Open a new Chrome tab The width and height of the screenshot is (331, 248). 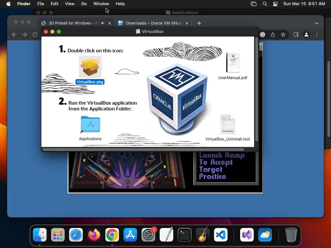(199, 23)
